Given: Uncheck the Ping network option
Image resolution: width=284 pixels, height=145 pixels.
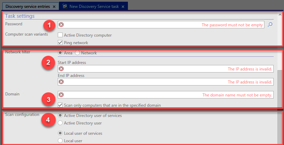Looking at the screenshot, I should click(x=60, y=43).
